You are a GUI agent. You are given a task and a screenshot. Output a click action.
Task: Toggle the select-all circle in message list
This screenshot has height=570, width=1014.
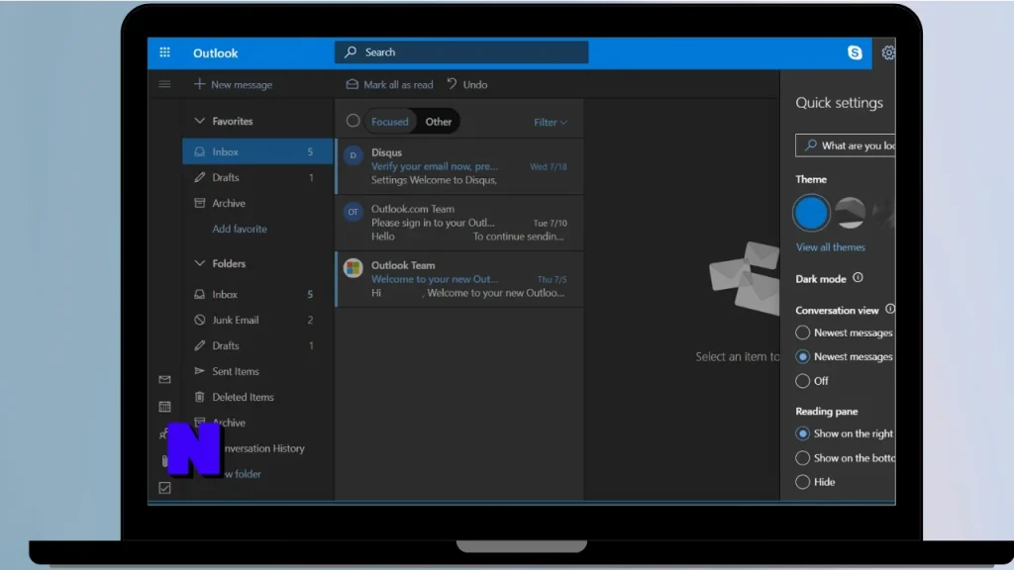tap(354, 121)
